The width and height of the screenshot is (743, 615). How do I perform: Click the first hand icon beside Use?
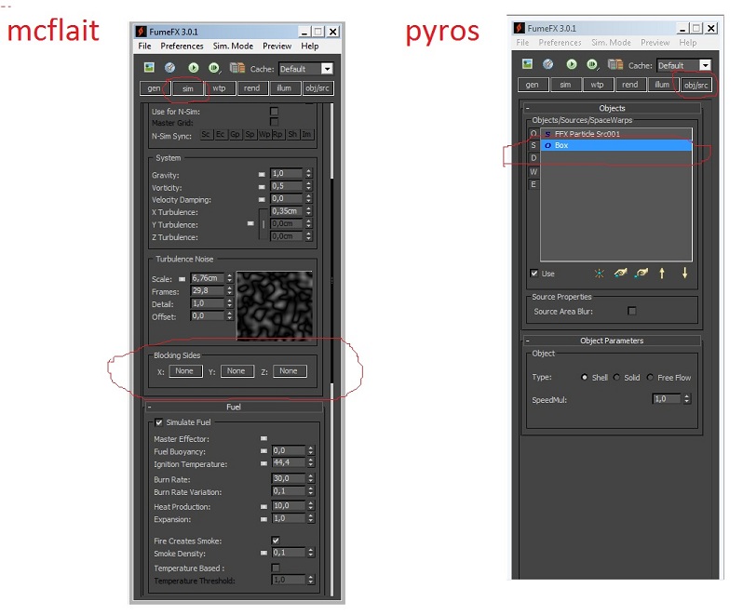coord(620,274)
